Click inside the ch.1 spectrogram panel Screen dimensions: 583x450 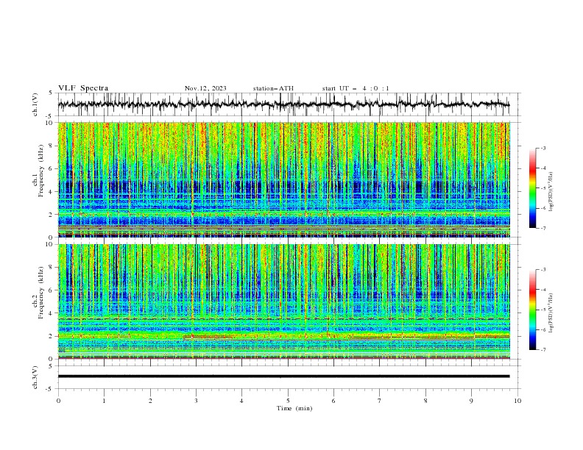[283, 179]
